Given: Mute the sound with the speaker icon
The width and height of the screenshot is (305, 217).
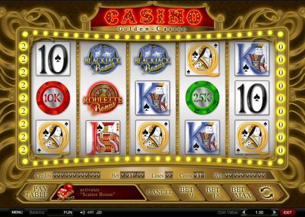Looking at the screenshot, I should coord(82,212).
